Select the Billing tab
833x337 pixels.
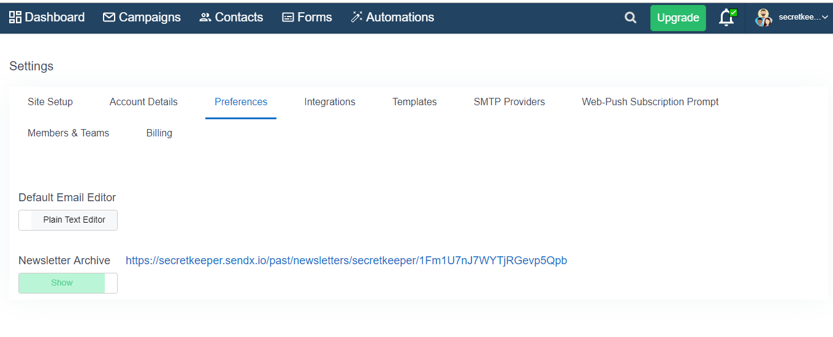[x=159, y=133]
